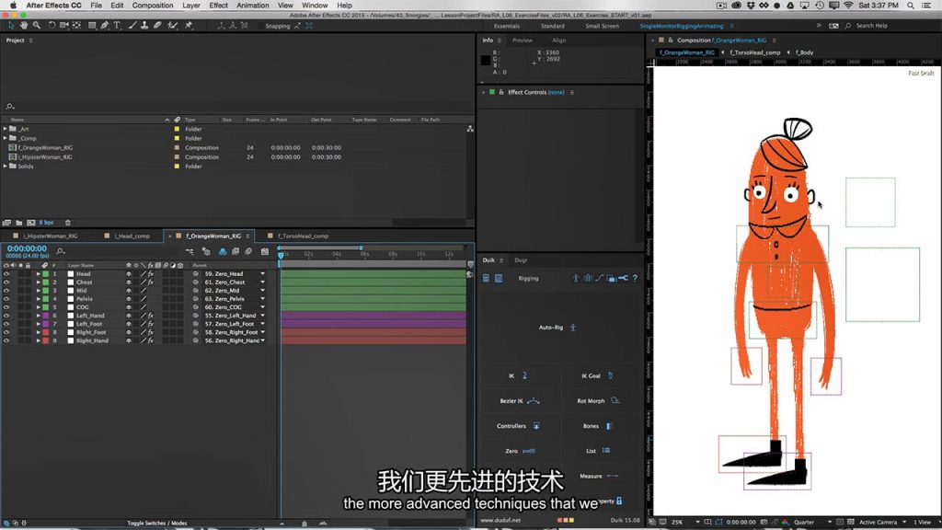
Task: Select the Rotation tool
Action: 52,26
